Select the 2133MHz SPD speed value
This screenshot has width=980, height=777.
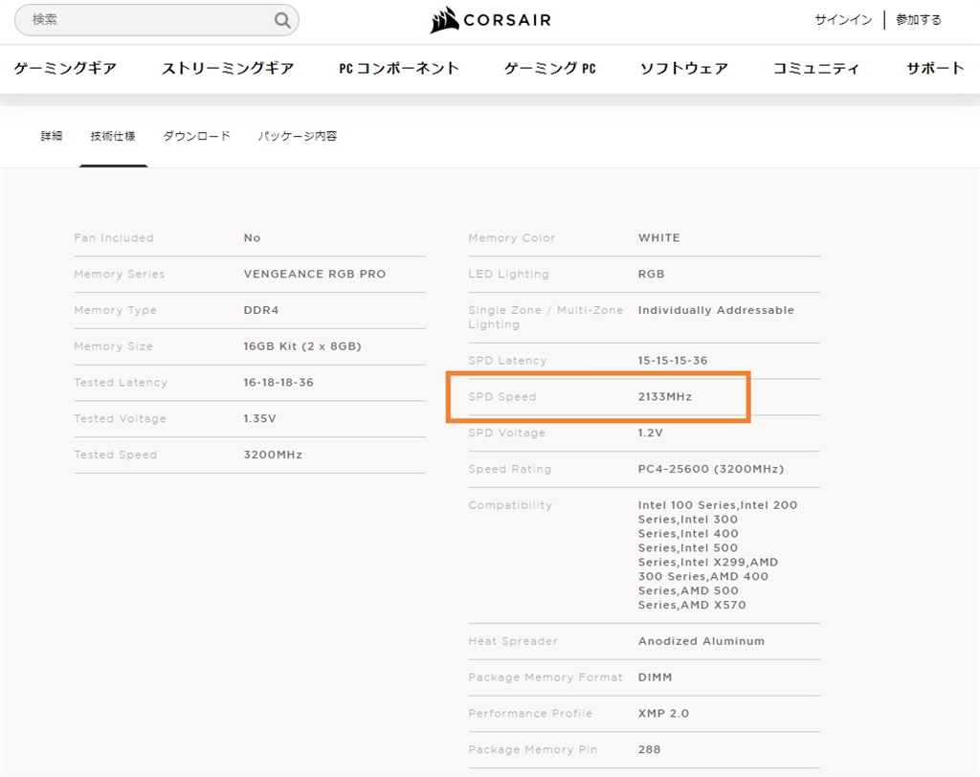665,397
